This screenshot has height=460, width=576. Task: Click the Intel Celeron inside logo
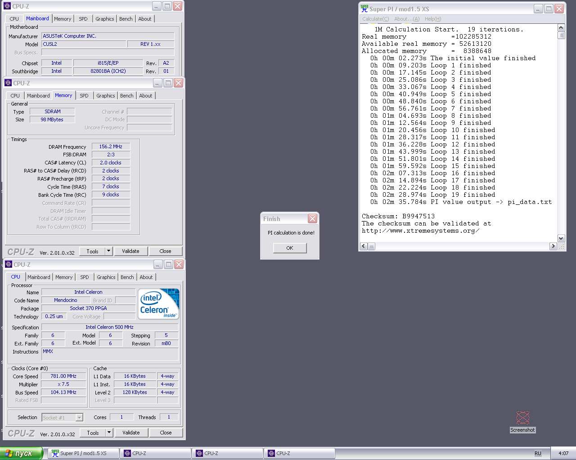(159, 304)
